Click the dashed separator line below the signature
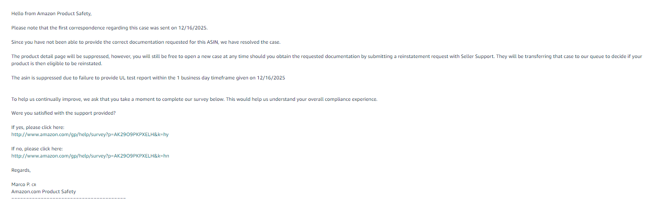 [68, 197]
